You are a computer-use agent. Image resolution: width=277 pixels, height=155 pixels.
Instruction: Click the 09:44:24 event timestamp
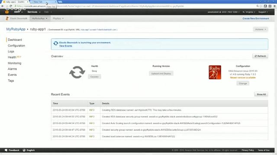coord(69,136)
